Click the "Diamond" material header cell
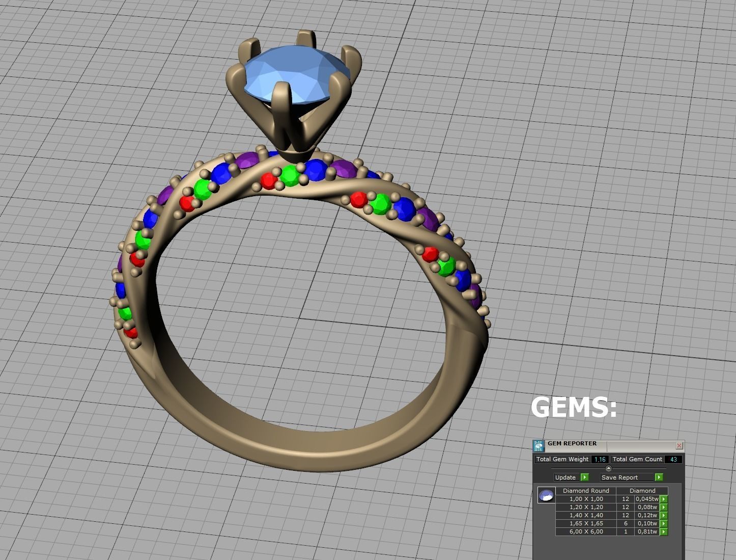 point(642,491)
